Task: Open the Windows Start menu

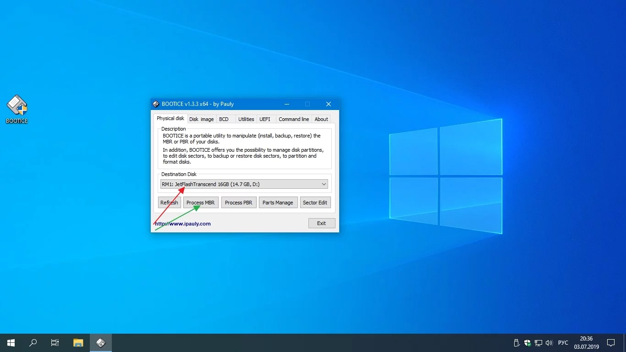Action: click(11, 343)
